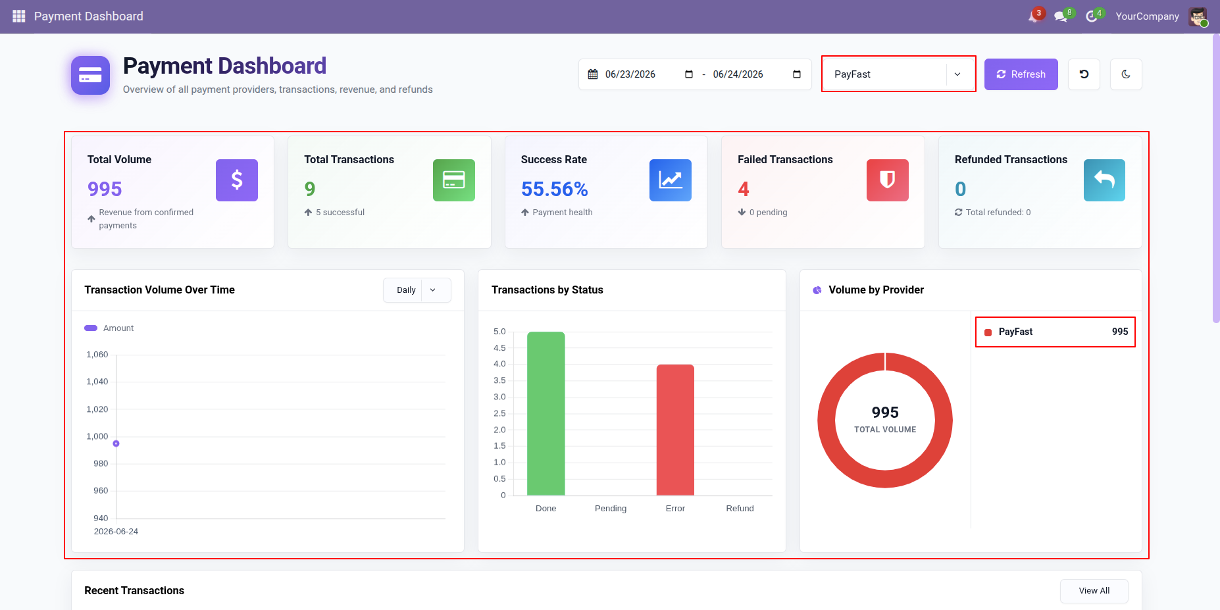This screenshot has height=610, width=1220.
Task: Toggle the Amount series legend
Action: (109, 328)
